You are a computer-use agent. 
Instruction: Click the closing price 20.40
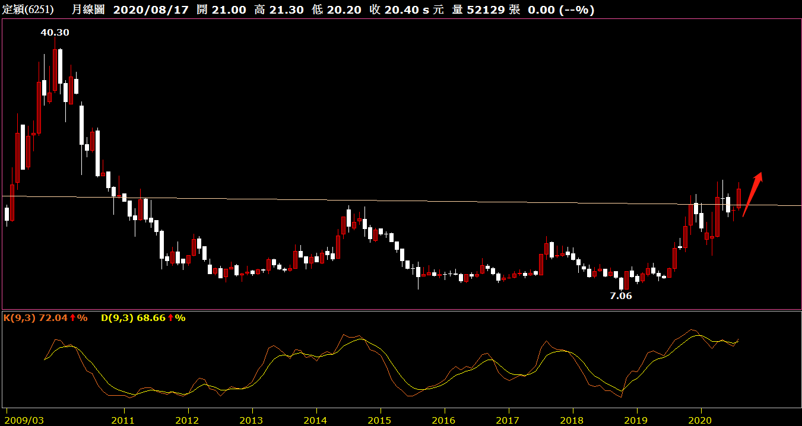[399, 9]
